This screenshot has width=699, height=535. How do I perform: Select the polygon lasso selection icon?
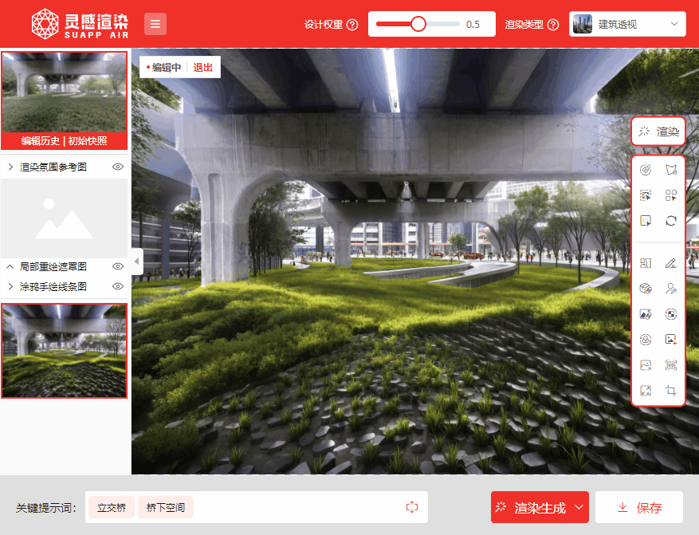[671, 169]
